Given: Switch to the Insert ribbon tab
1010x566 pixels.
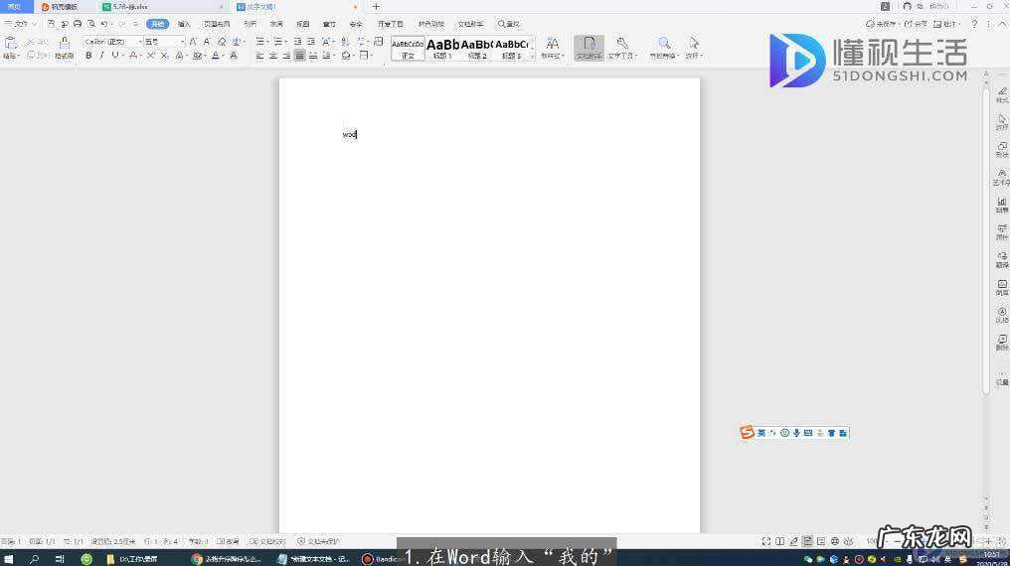Looking at the screenshot, I should pyautogui.click(x=184, y=23).
